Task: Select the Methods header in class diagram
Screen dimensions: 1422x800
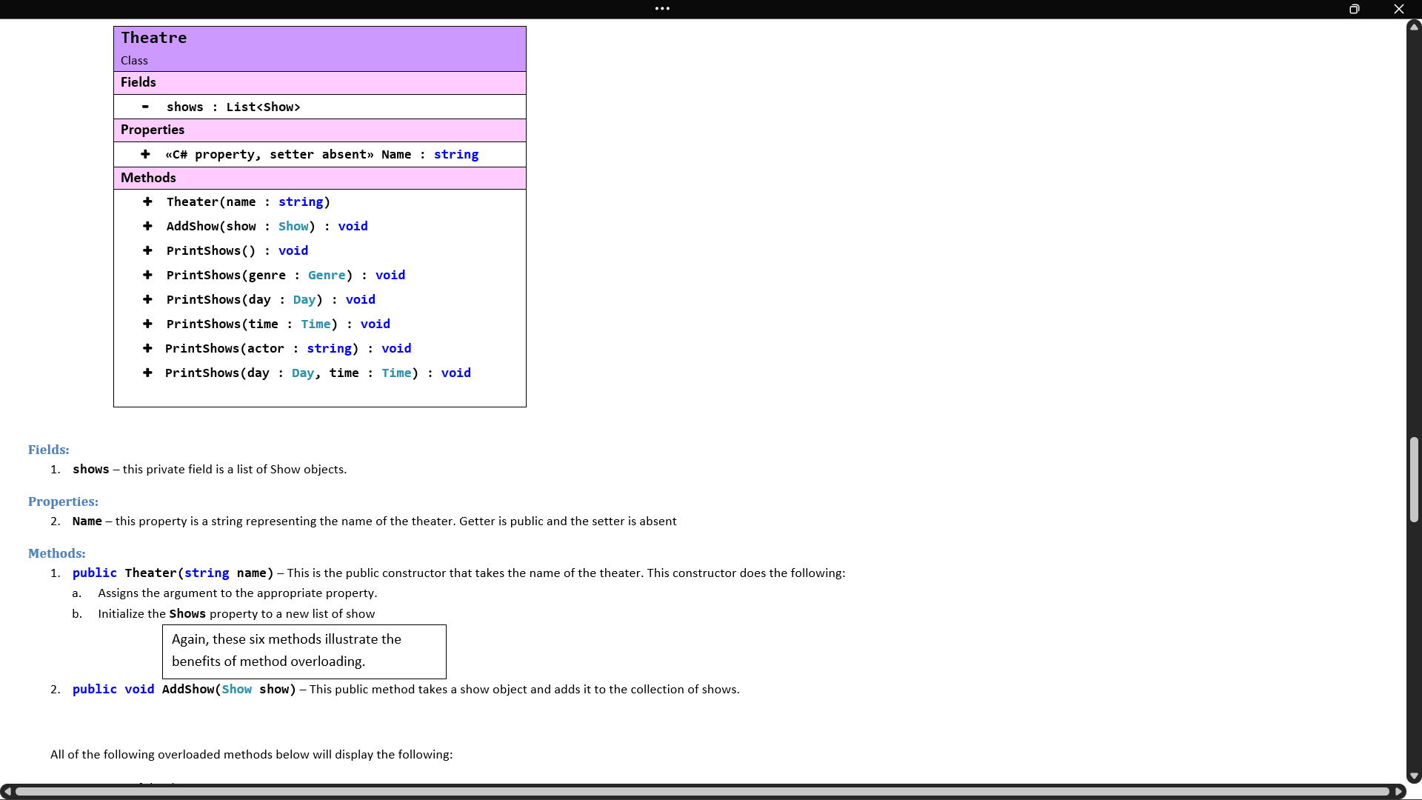Action: (320, 178)
